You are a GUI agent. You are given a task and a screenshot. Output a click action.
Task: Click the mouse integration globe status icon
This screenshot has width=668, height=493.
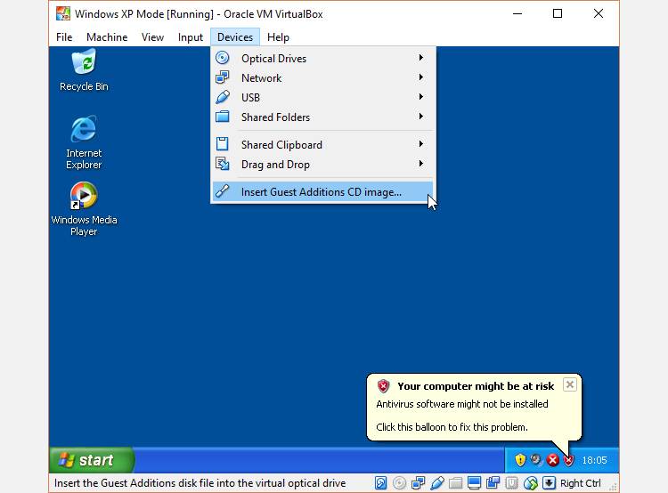(x=531, y=483)
